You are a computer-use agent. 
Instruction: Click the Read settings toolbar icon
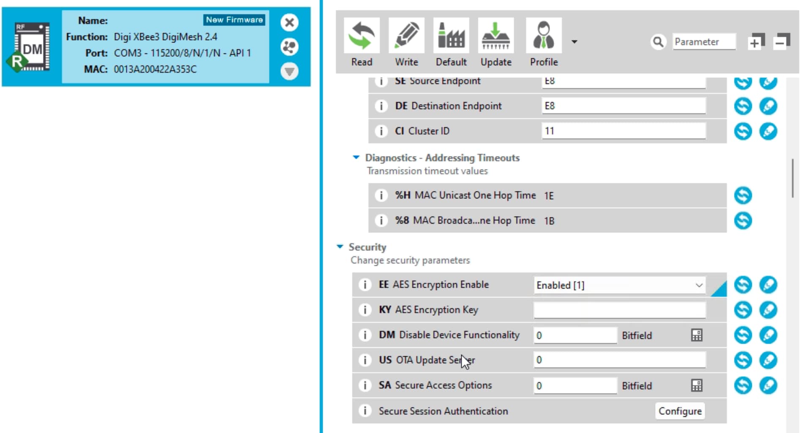point(362,36)
